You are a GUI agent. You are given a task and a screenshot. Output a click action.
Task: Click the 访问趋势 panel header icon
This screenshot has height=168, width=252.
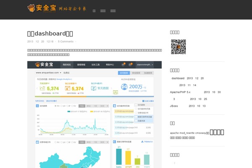click(37, 106)
